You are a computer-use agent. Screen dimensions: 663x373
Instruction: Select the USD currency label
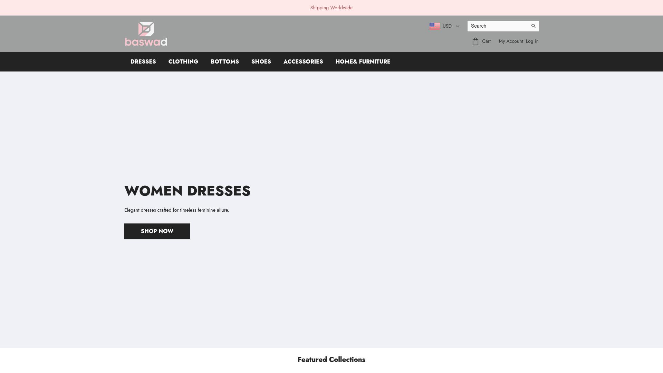coord(447,26)
